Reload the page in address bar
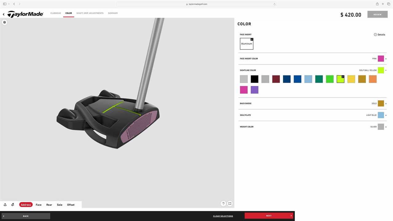393x221 pixels. point(274,4)
